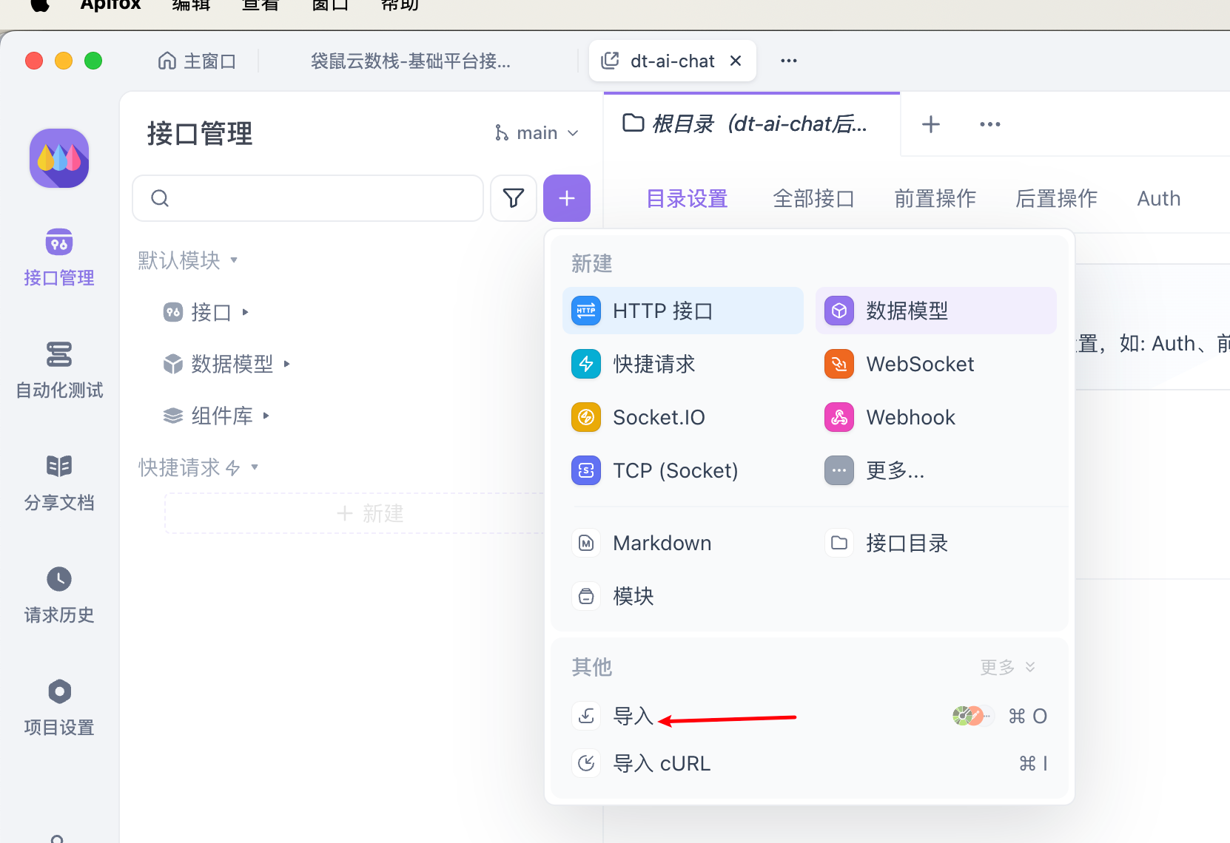Switch to the 后置操作 tab
This screenshot has width=1230, height=843.
[1056, 198]
